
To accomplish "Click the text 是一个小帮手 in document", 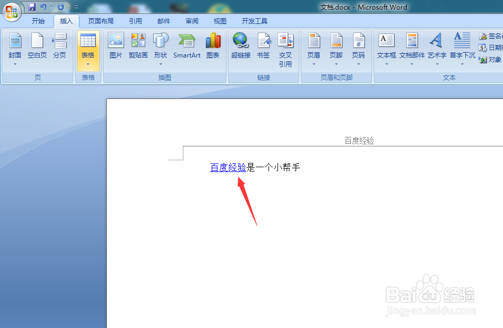I will tap(273, 167).
